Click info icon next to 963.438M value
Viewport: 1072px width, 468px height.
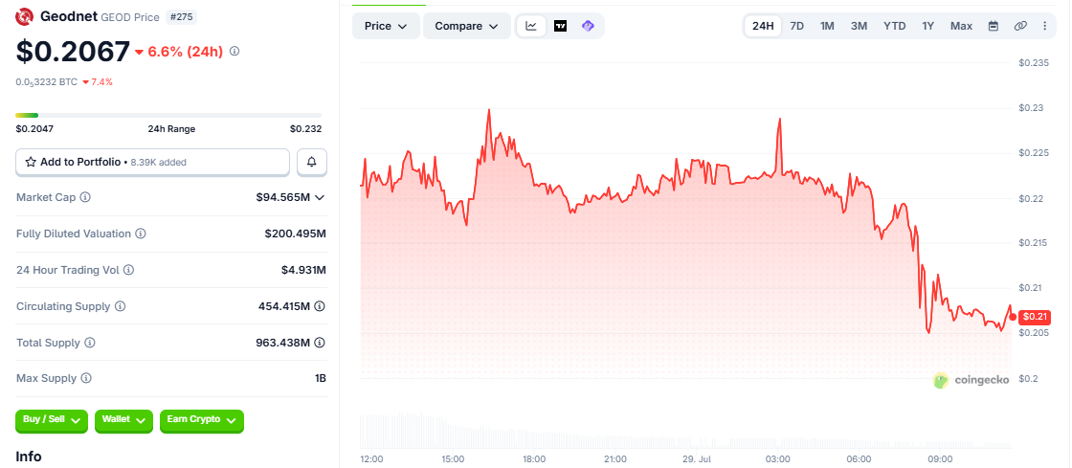(x=320, y=343)
